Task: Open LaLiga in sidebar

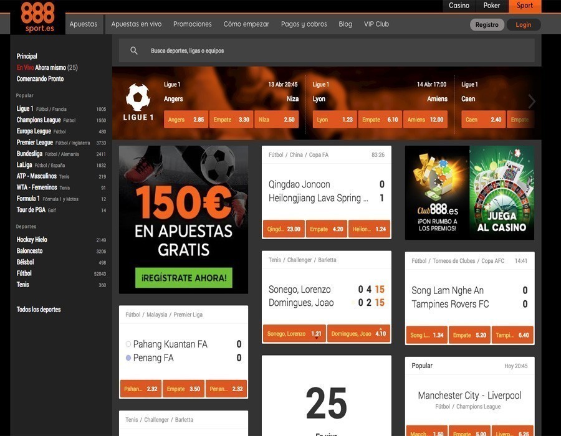Action: 61,165
